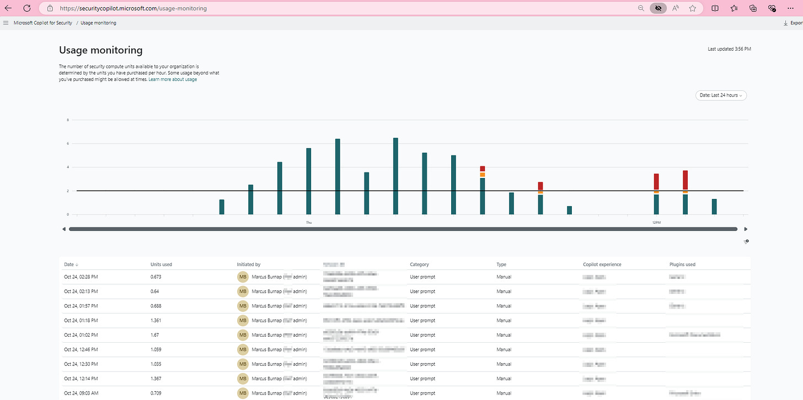Click the 0.688 units used value
The image size is (803, 400).
pos(156,306)
